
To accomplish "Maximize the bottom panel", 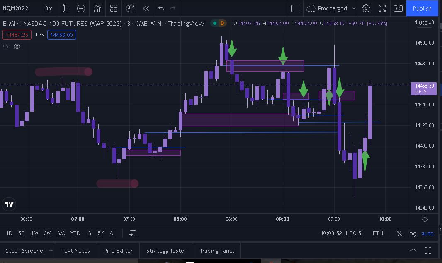I will 428,251.
